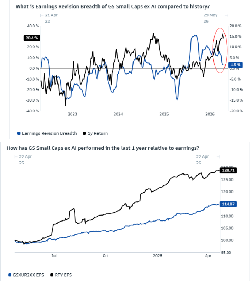This screenshot has height=283, width=252.
Task: Click the Oct x-axis label on bottom chart
Action: (106, 255)
